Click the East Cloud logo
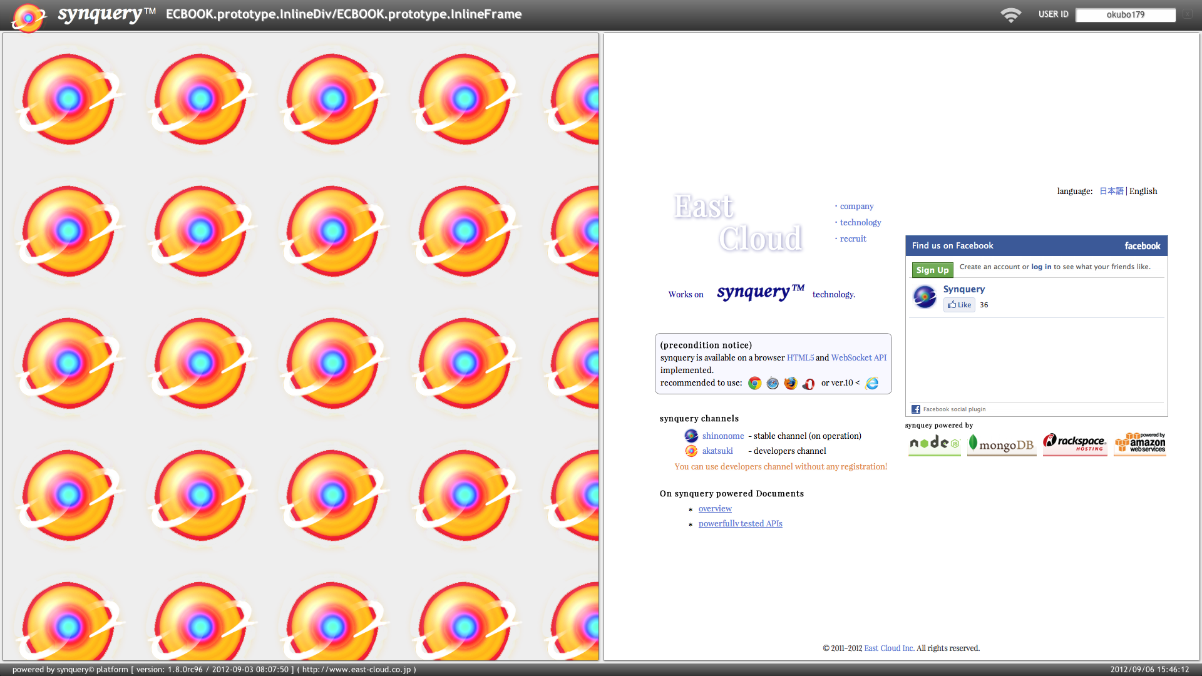This screenshot has height=676, width=1202. [738, 222]
